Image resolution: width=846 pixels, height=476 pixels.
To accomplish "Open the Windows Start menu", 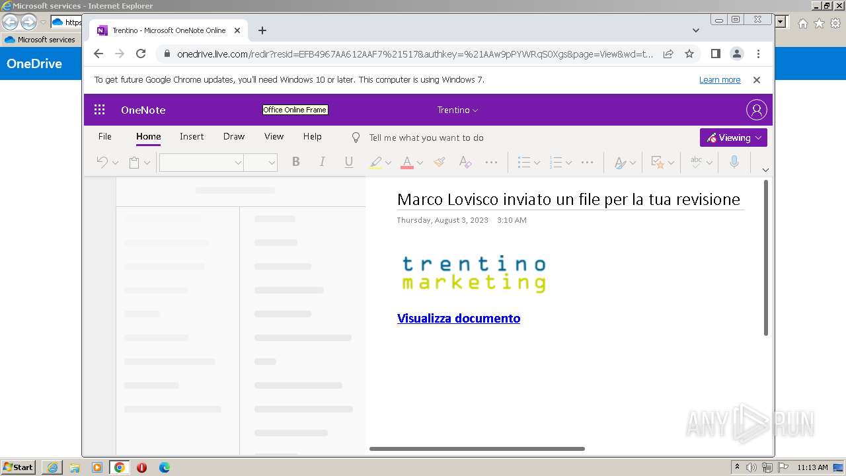I will pos(18,467).
